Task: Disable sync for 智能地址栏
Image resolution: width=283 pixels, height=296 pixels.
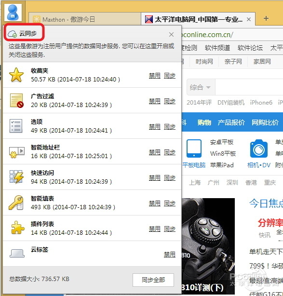Action: [155, 152]
